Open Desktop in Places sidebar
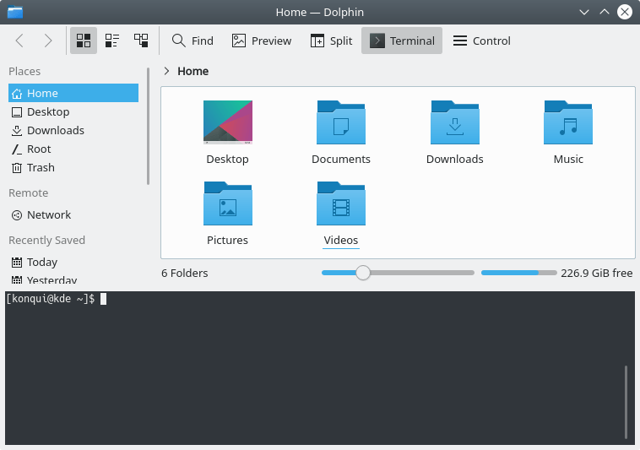The image size is (640, 450). (73, 111)
